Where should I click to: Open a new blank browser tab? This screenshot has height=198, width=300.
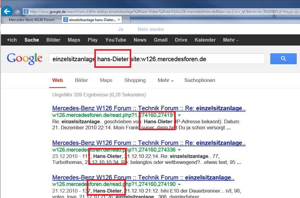click(126, 20)
